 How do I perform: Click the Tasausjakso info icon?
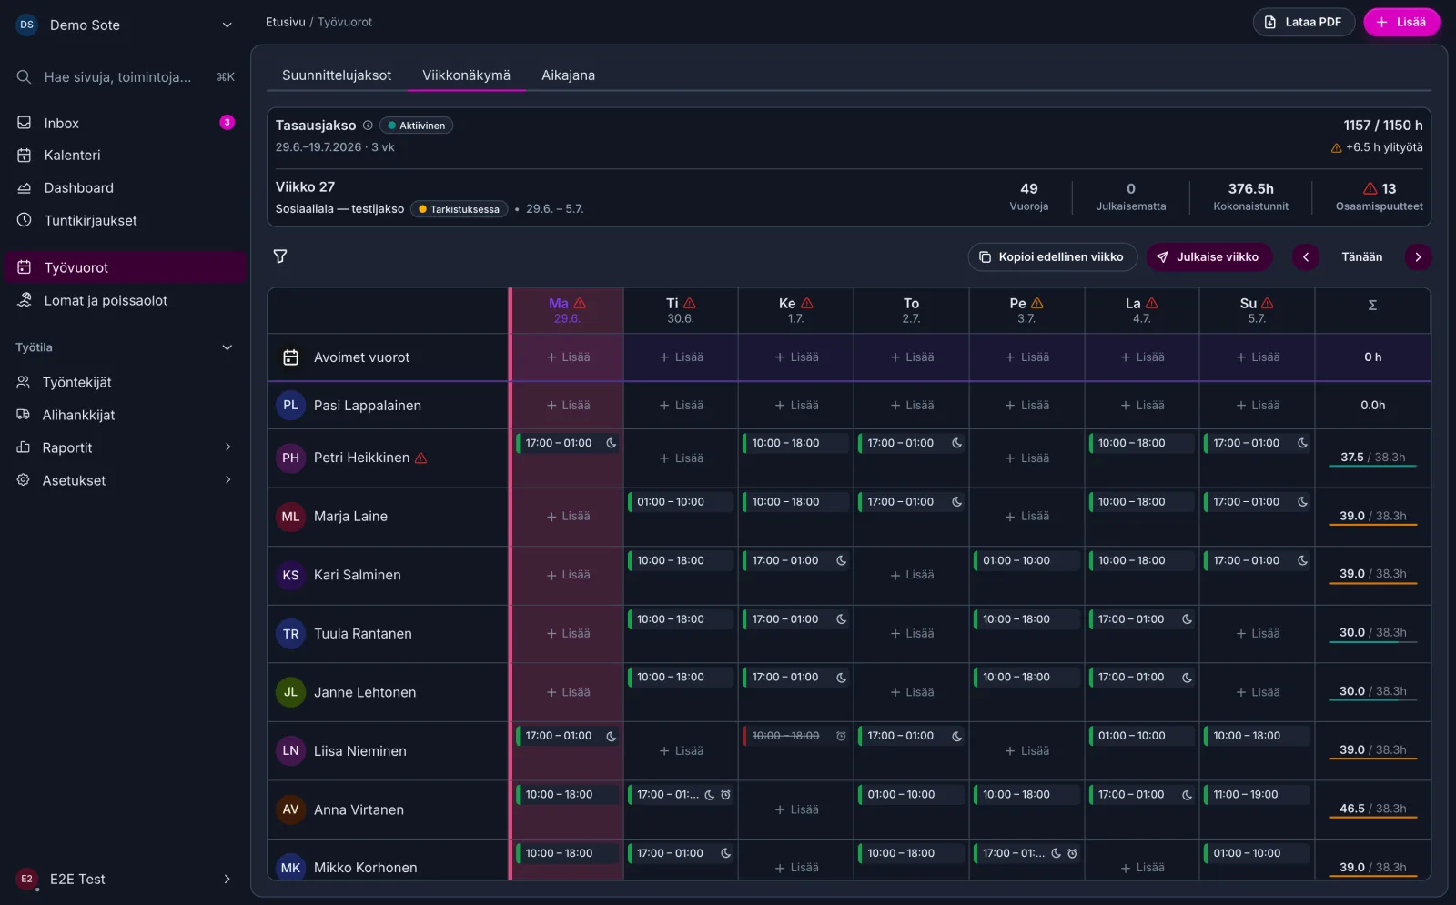[368, 126]
